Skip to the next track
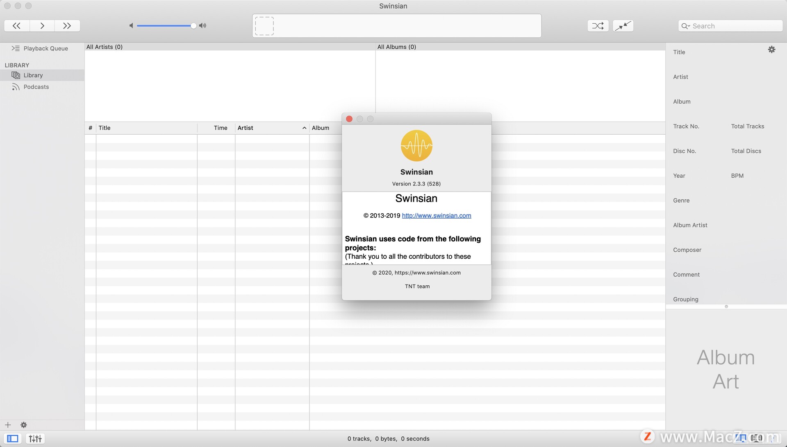787x447 pixels. click(67, 26)
